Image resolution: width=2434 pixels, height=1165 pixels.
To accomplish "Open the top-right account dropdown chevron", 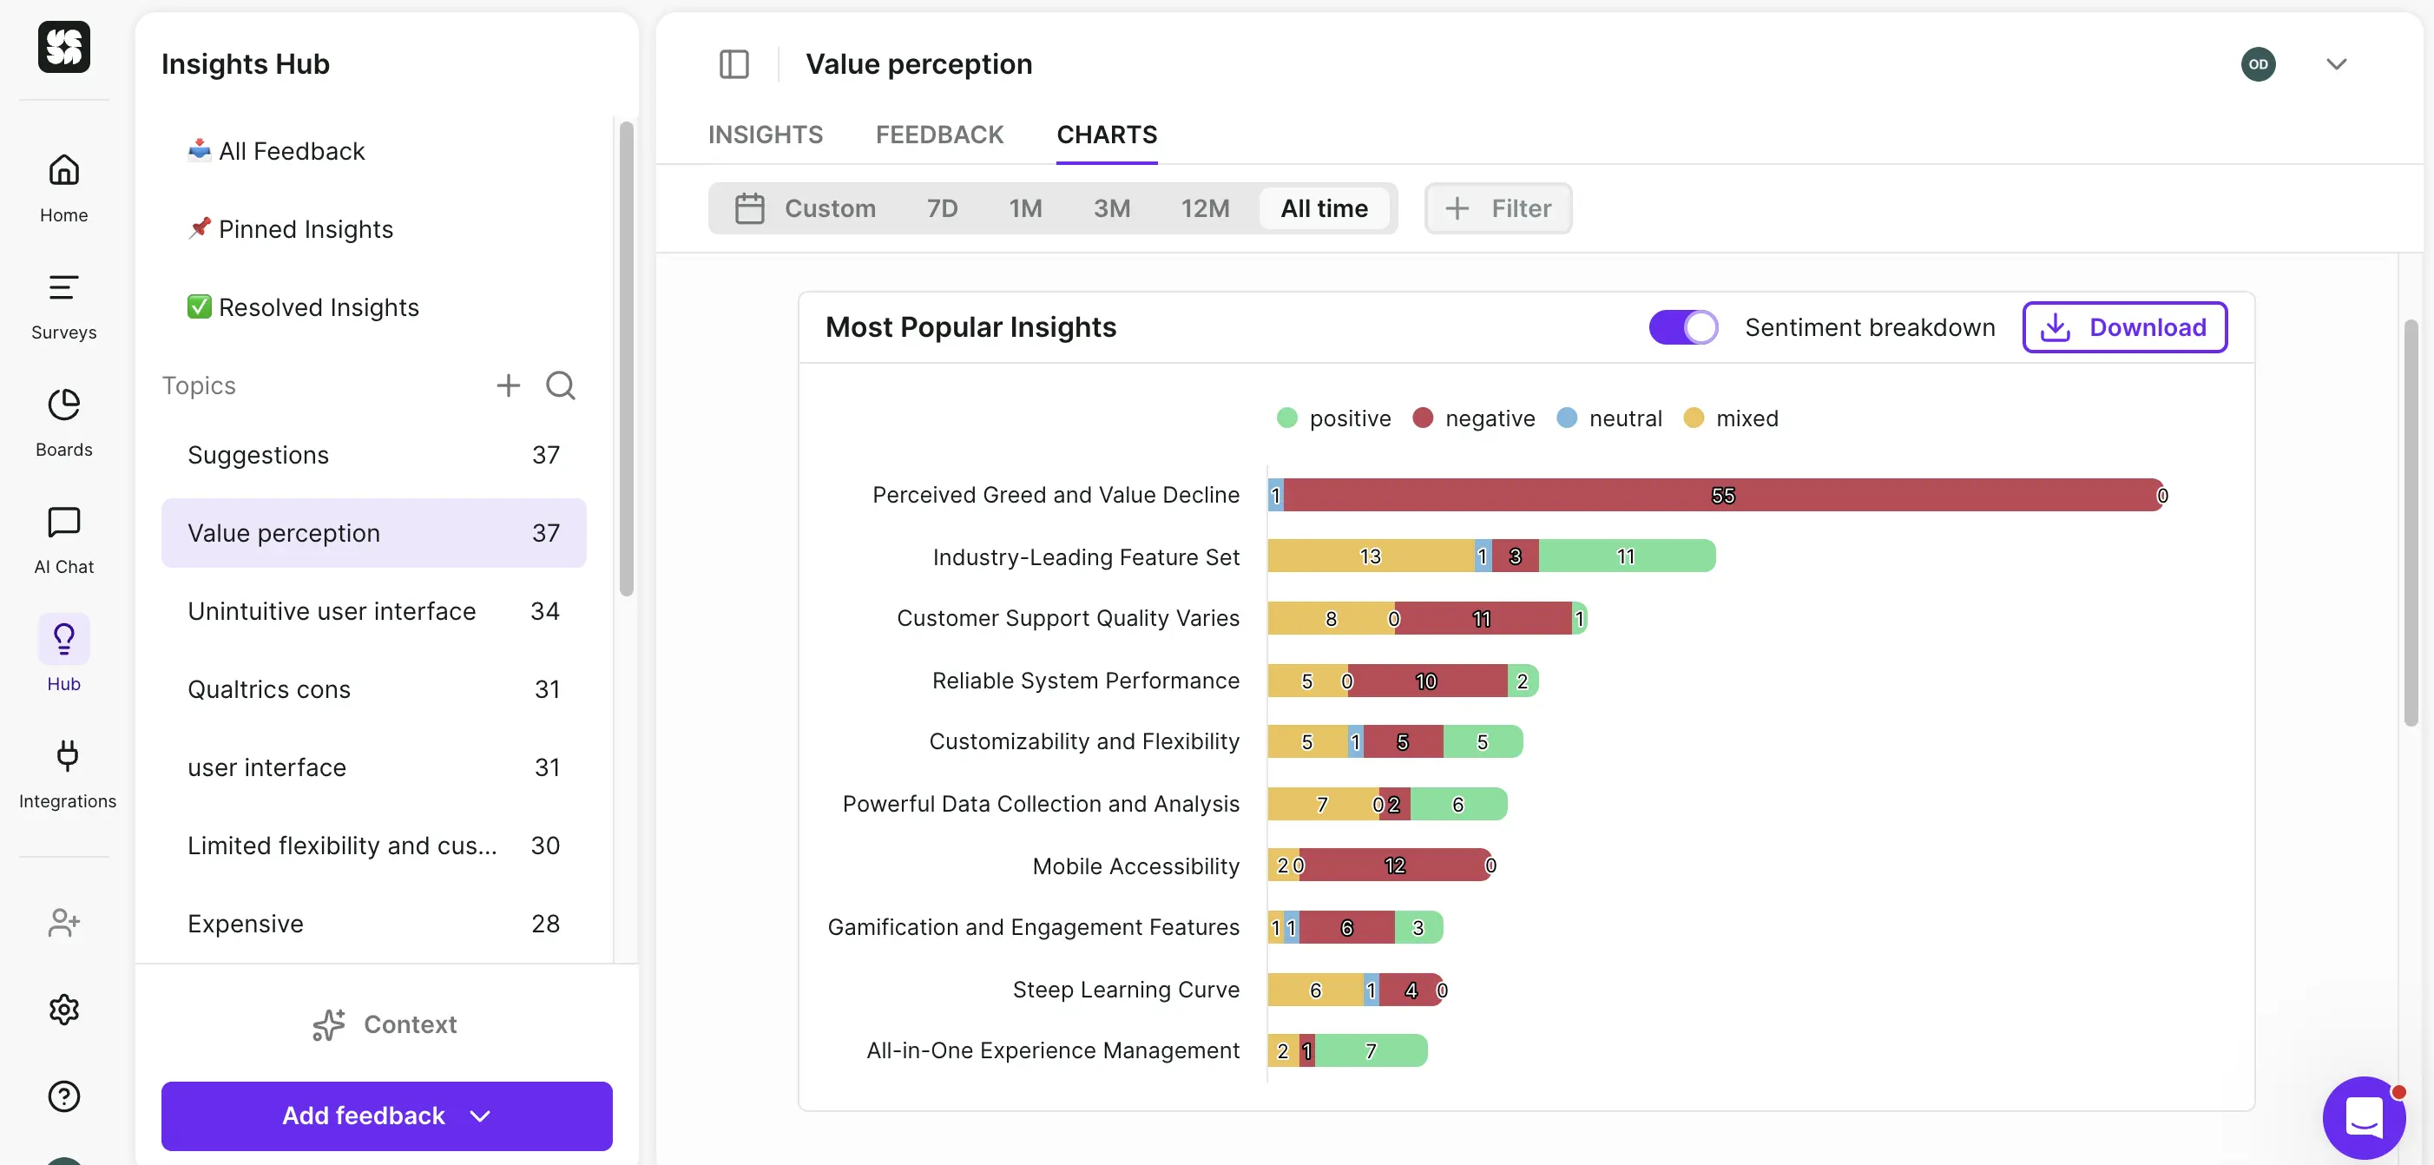I will pos(2337,63).
